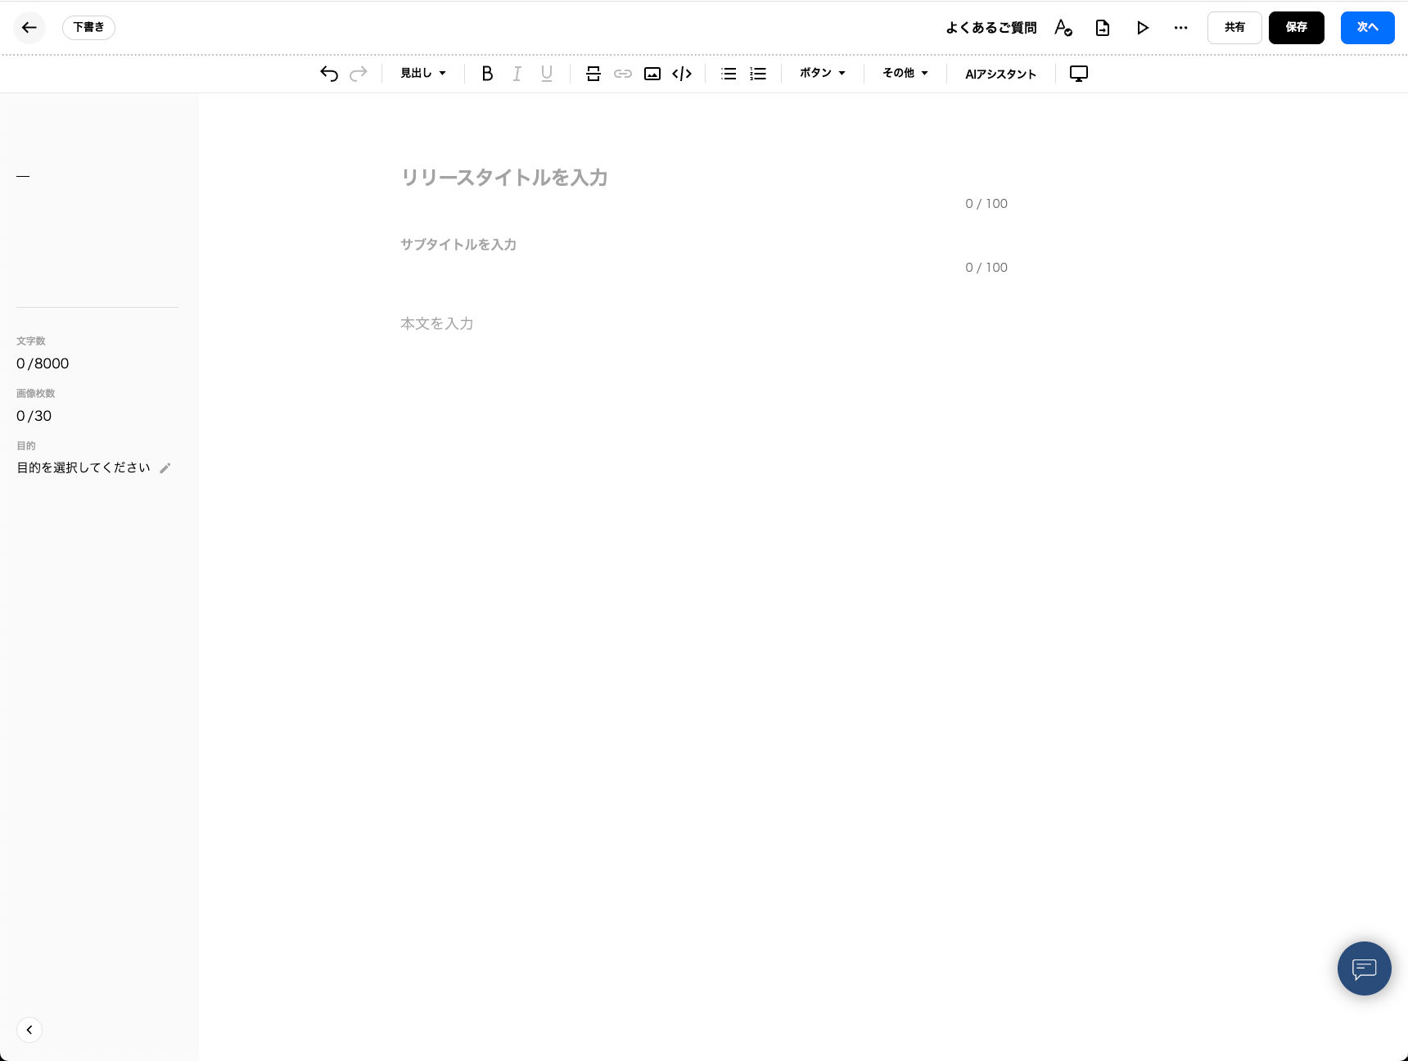Open the support chat bubble

(1364, 968)
